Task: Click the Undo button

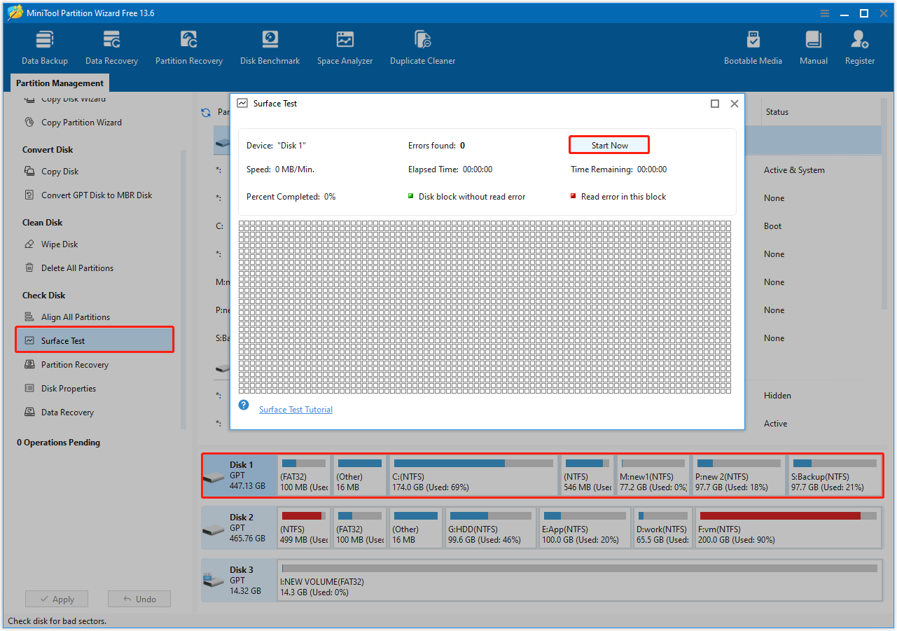Action: pyautogui.click(x=139, y=599)
